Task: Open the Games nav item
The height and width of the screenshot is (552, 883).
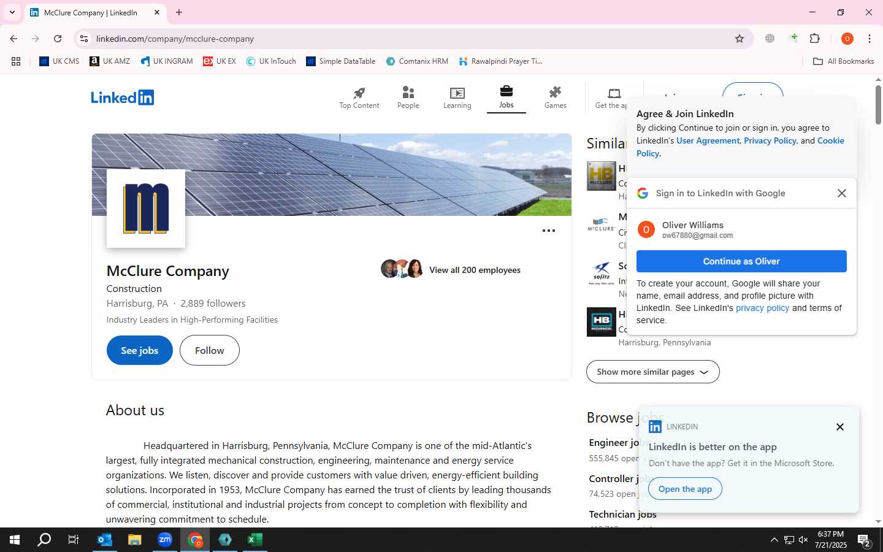Action: 556,98
